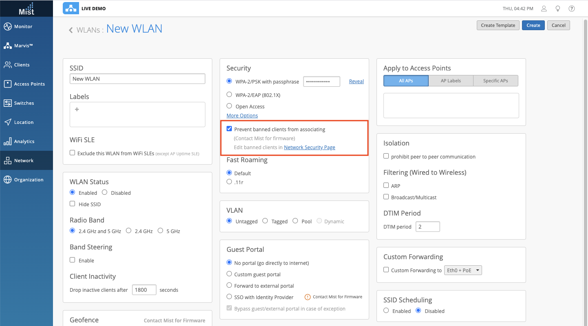Expand More Options under Security
Image resolution: width=588 pixels, height=326 pixels.
[242, 116]
